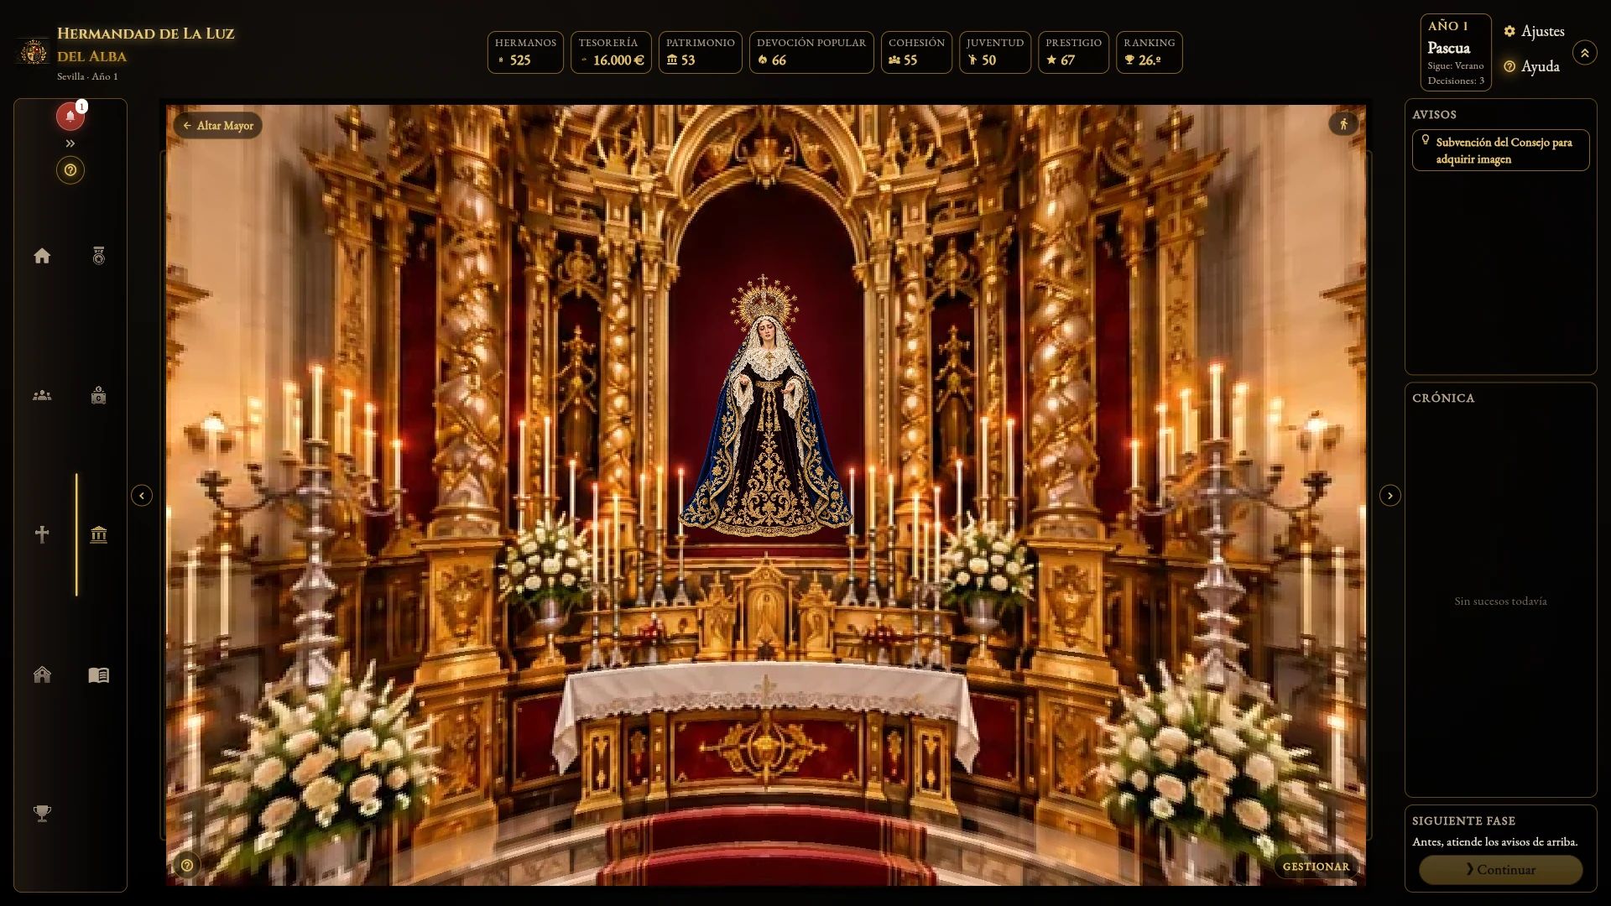
Task: Click the Ranking 26.º stat
Action: (1149, 52)
